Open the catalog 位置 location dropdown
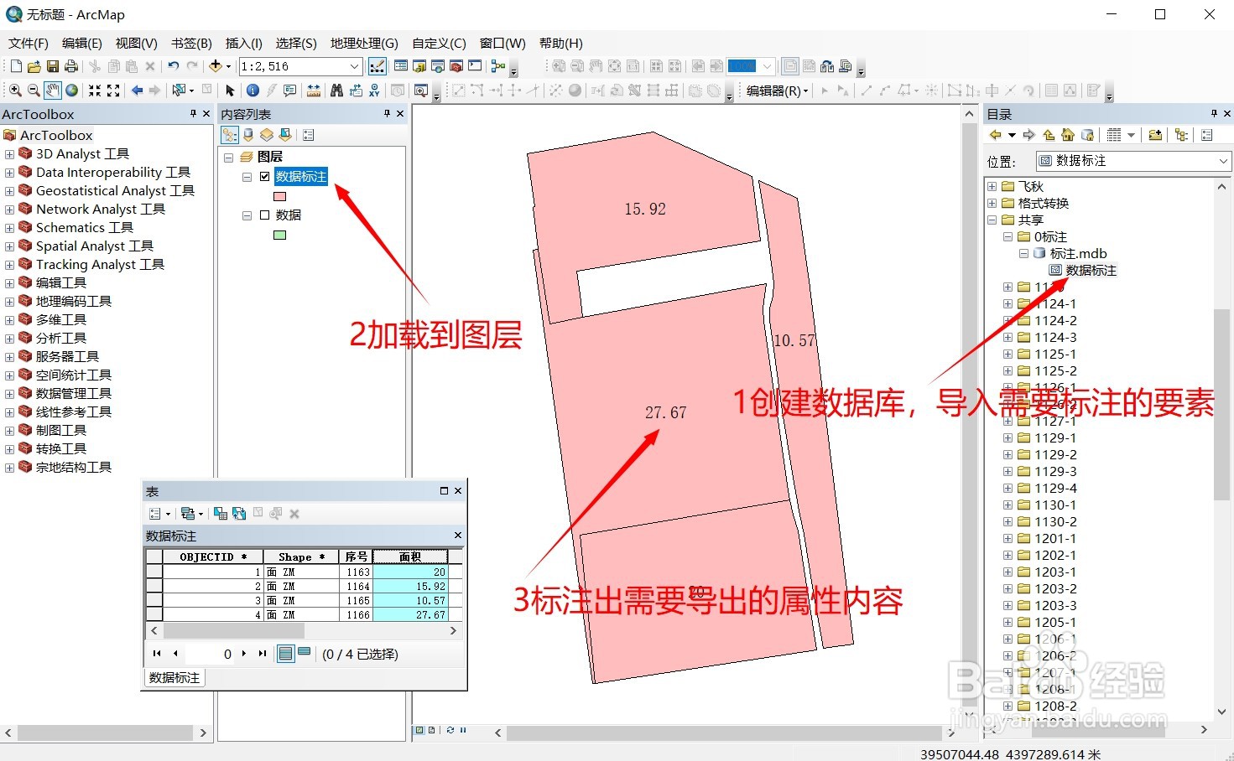1234x761 pixels. (x=1222, y=161)
